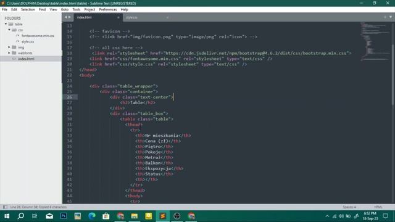Click the img folder icon
This screenshot has width=395, height=222.
(x=14, y=47)
